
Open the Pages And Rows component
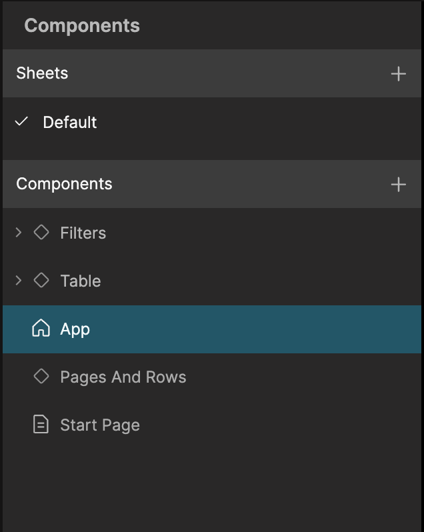123,377
